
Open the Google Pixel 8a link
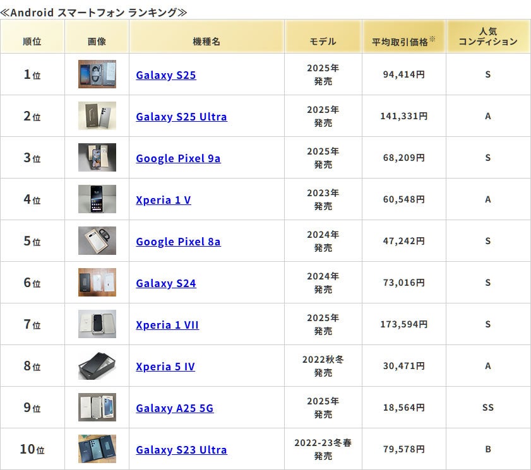pyautogui.click(x=178, y=242)
